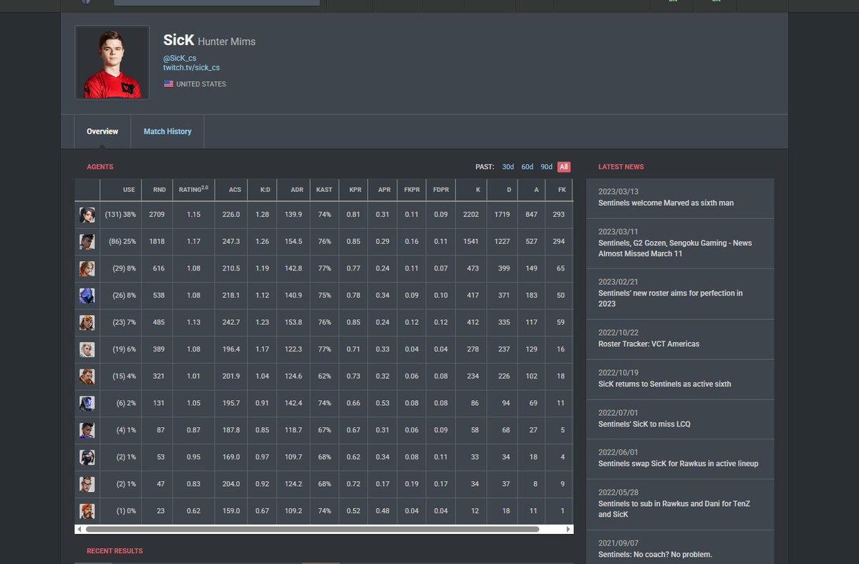Click the agents table horizontal scrollbar thumb
Image resolution: width=859 pixels, height=564 pixels.
313,529
